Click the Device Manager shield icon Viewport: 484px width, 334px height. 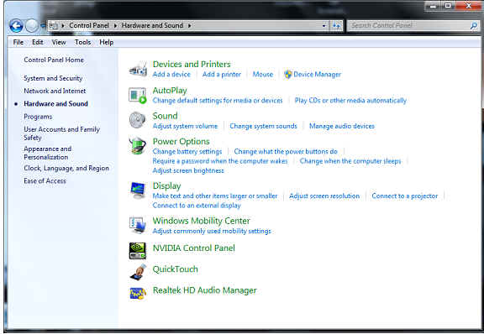(287, 75)
